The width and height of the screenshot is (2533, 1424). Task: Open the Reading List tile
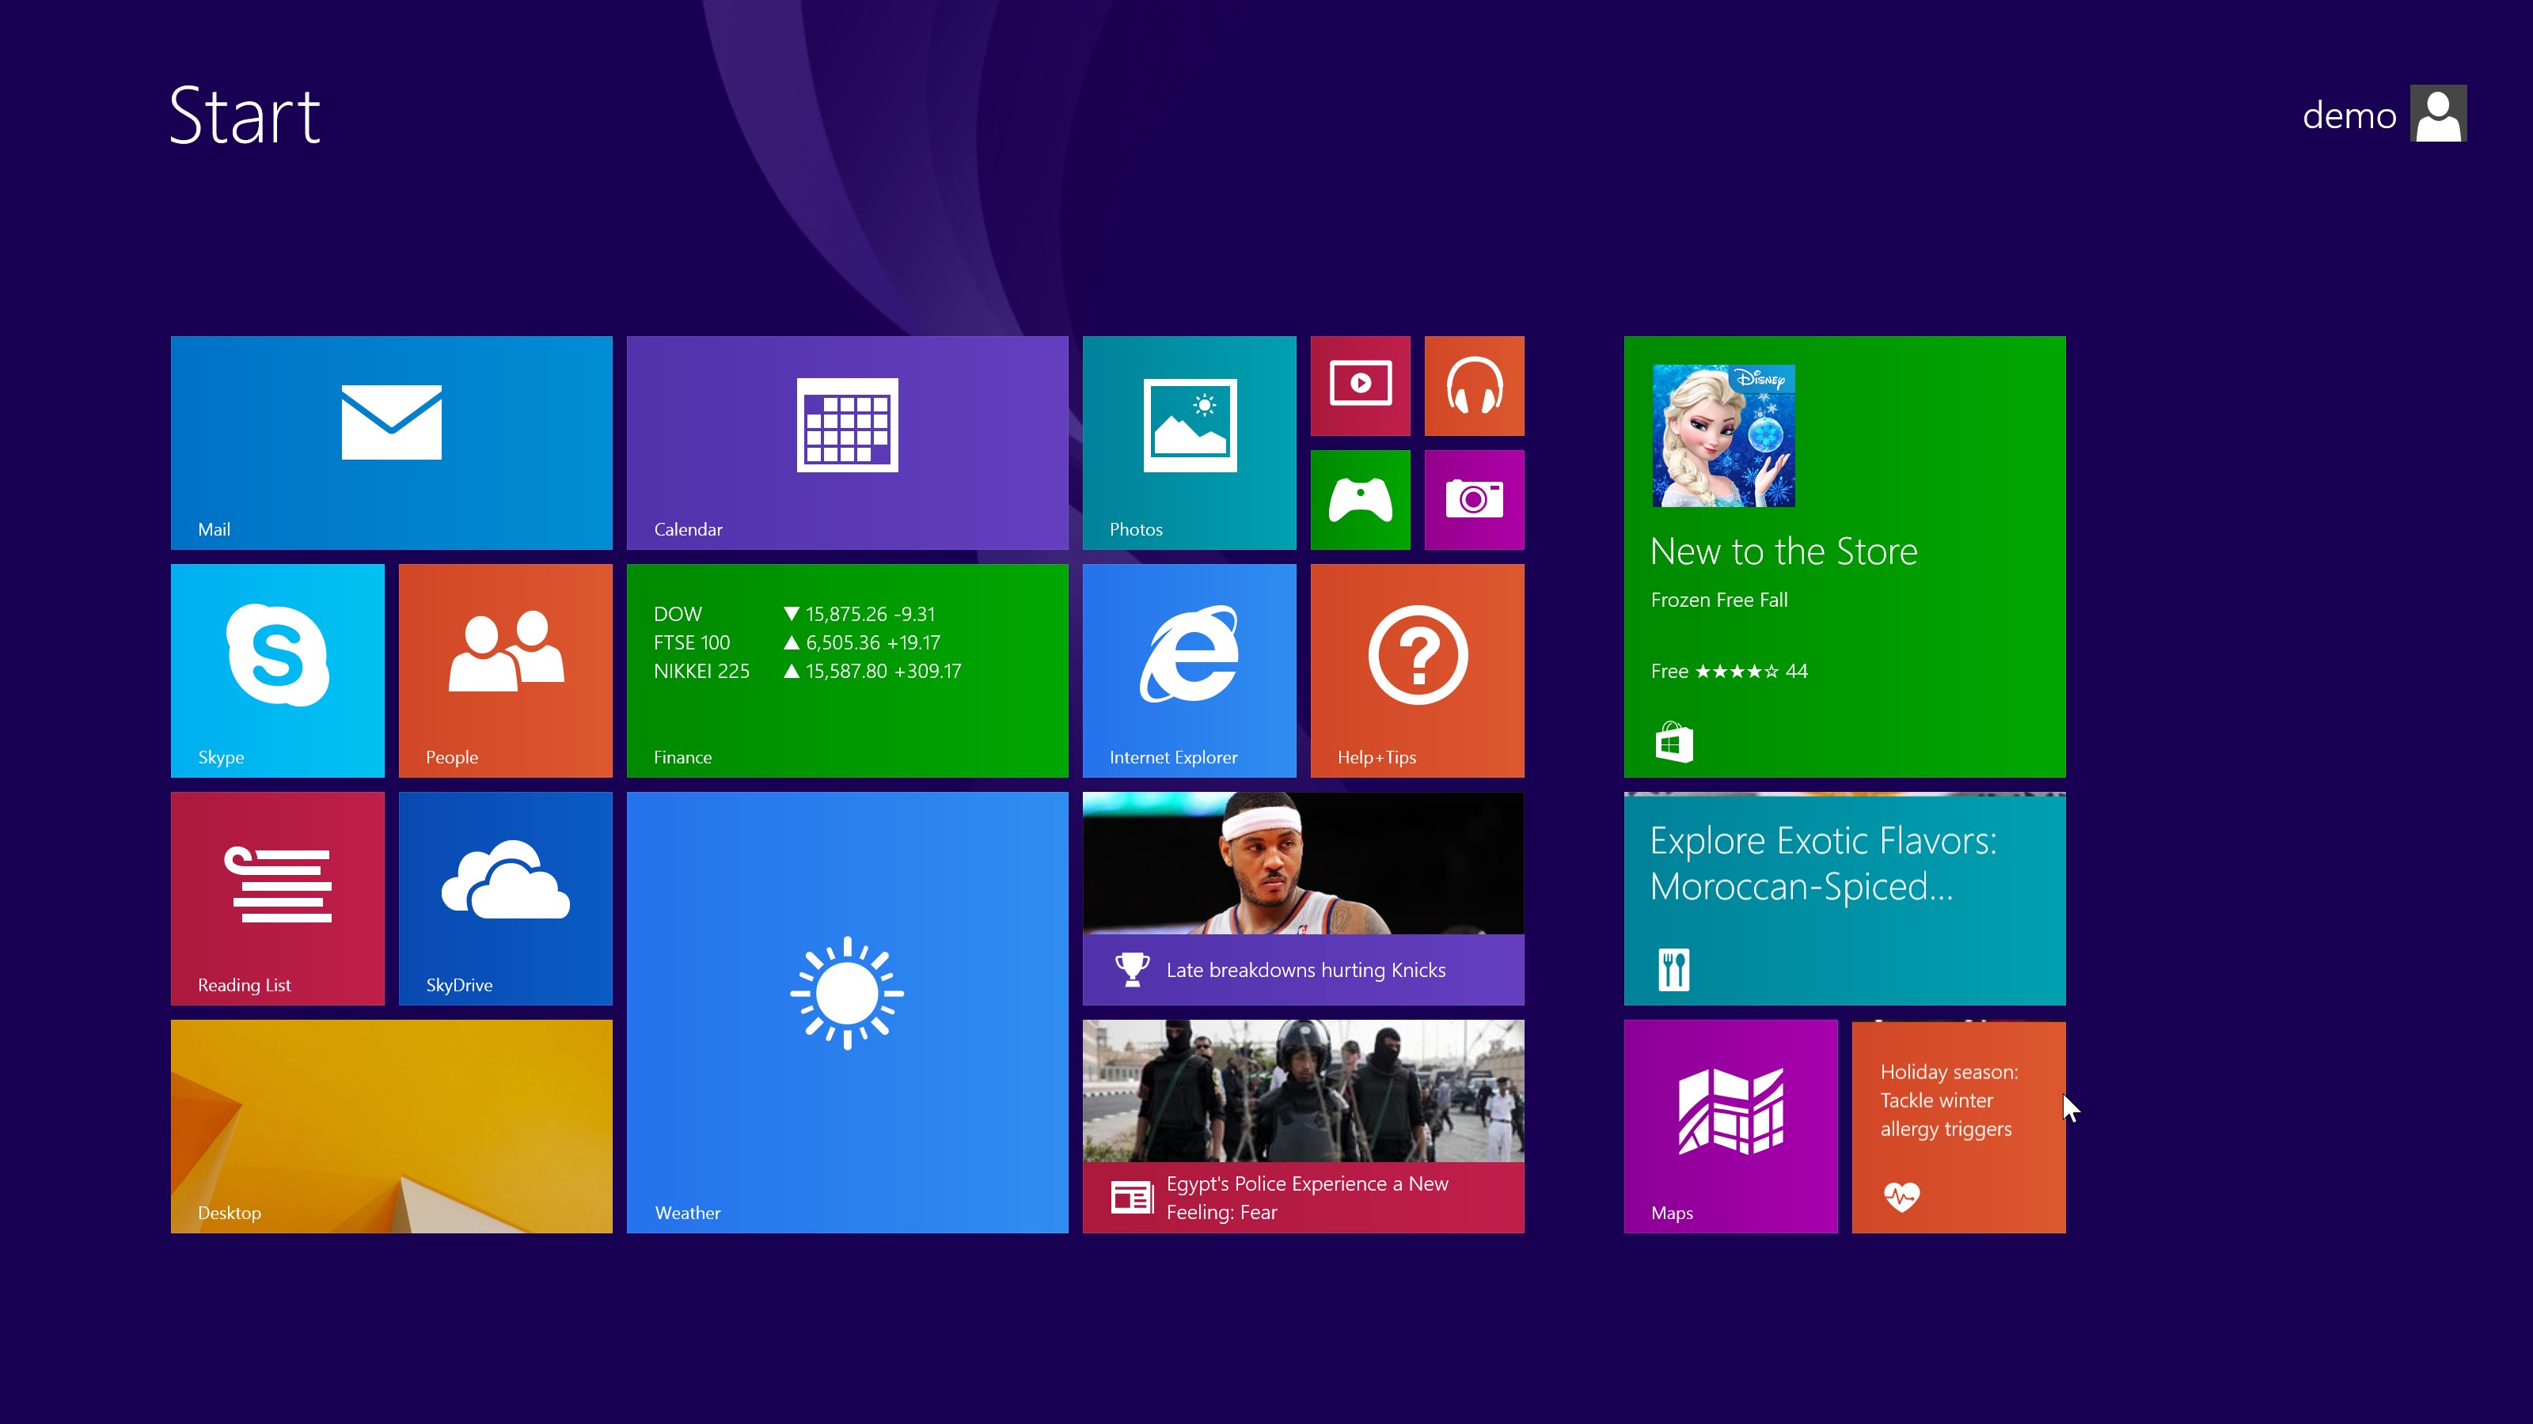[277, 898]
